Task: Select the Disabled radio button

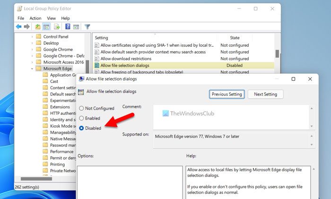Action: (x=81, y=128)
